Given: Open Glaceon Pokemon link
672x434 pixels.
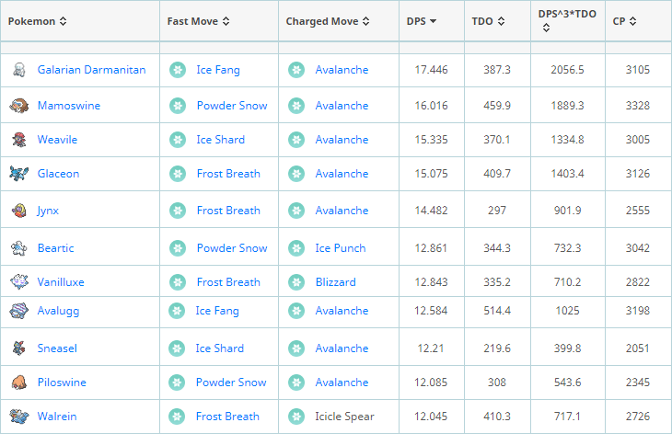Looking at the screenshot, I should point(58,174).
